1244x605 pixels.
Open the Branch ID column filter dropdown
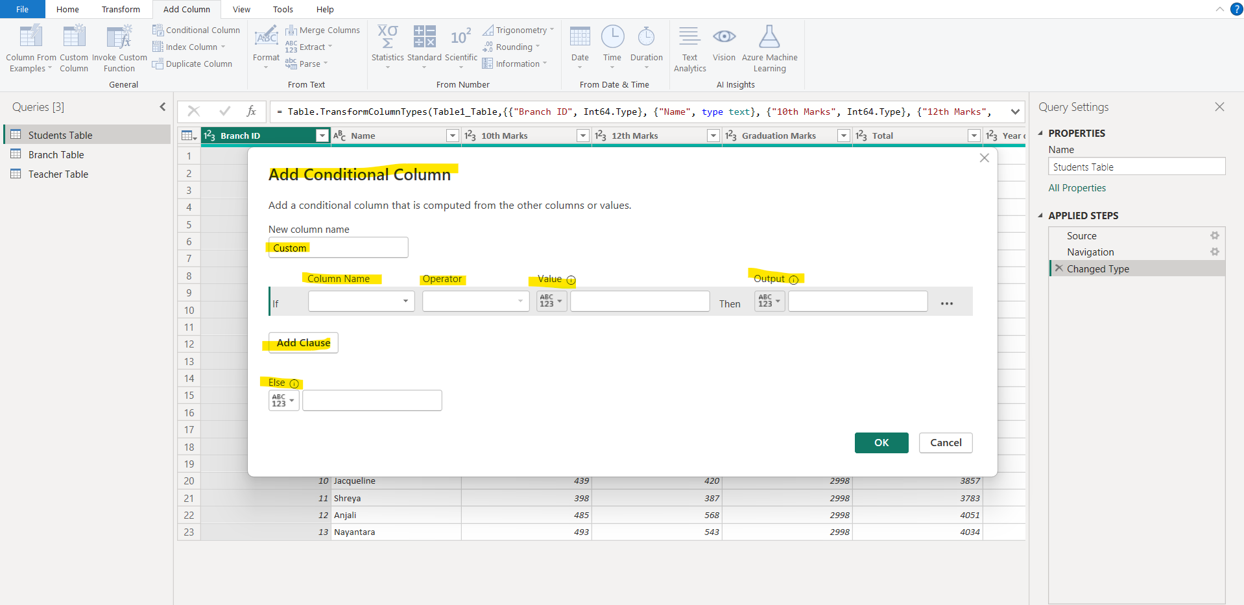click(x=322, y=136)
